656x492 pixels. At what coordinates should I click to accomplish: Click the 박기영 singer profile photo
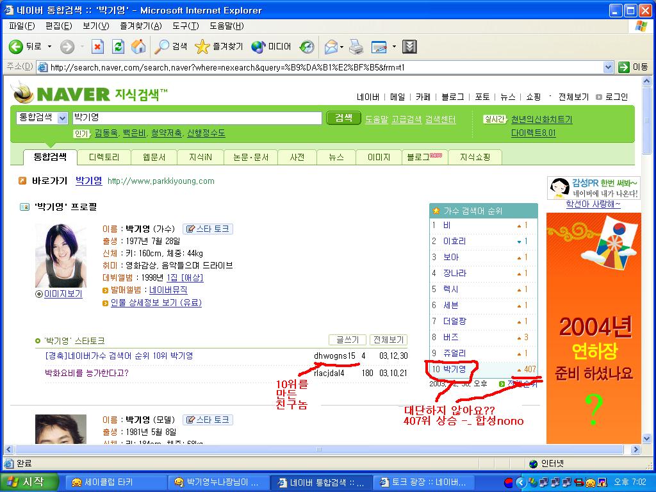(x=61, y=256)
